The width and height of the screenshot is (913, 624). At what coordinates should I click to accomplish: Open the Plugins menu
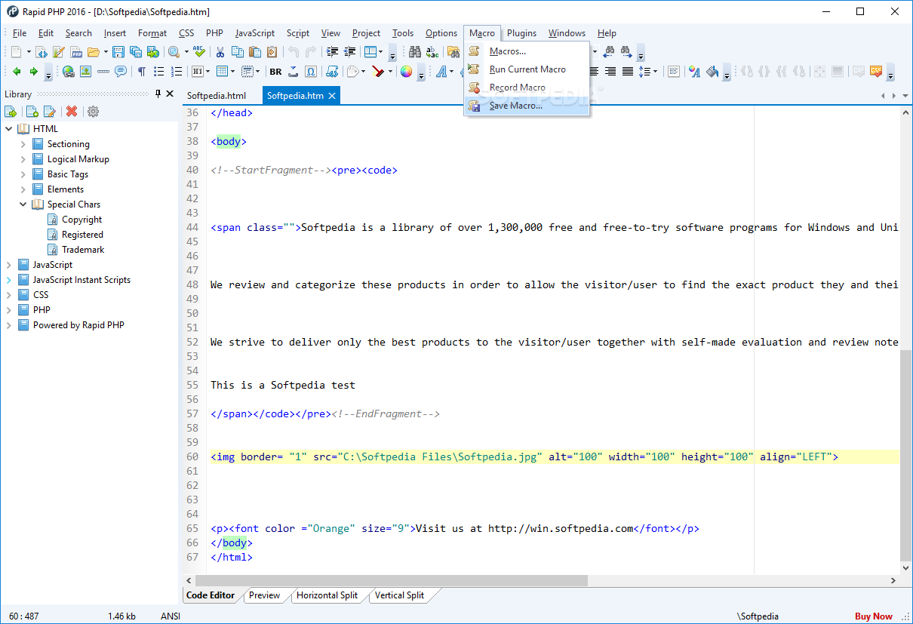[x=521, y=33]
